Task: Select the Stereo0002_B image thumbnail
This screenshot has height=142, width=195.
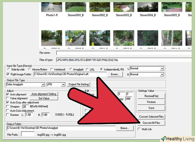Action: (x=100, y=7)
